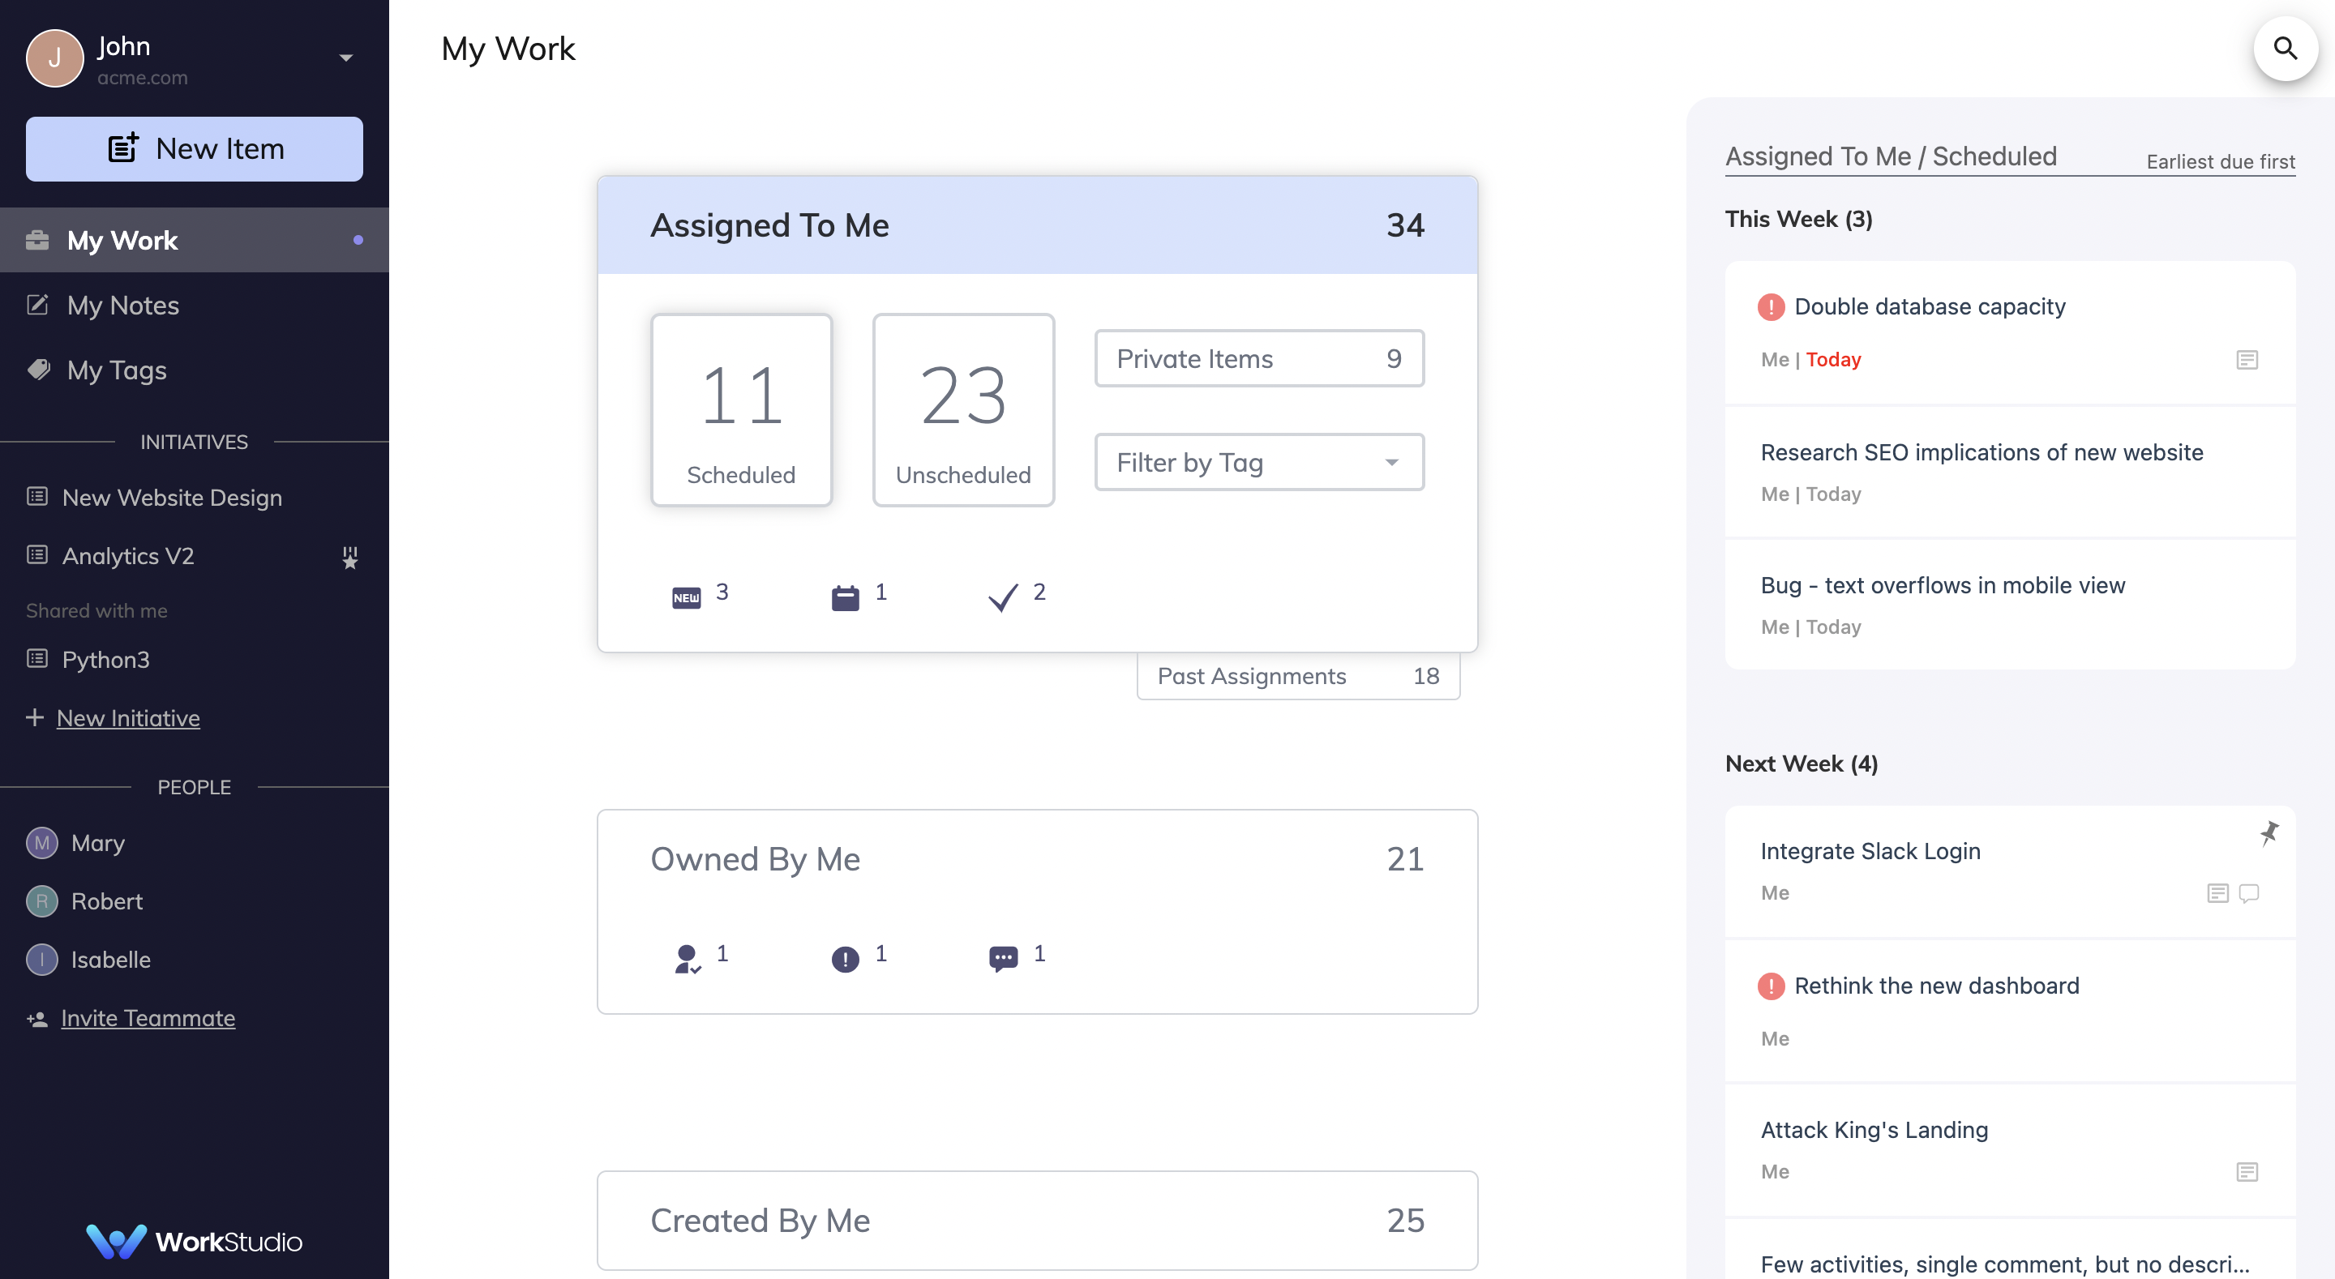Toggle the Private Items filter
This screenshot has width=2335, height=1279.
coord(1258,359)
